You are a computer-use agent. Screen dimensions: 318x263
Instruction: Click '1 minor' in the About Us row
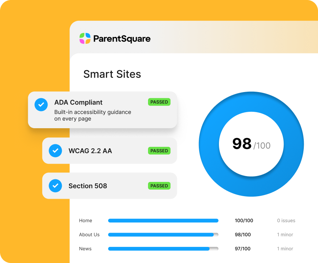285,235
